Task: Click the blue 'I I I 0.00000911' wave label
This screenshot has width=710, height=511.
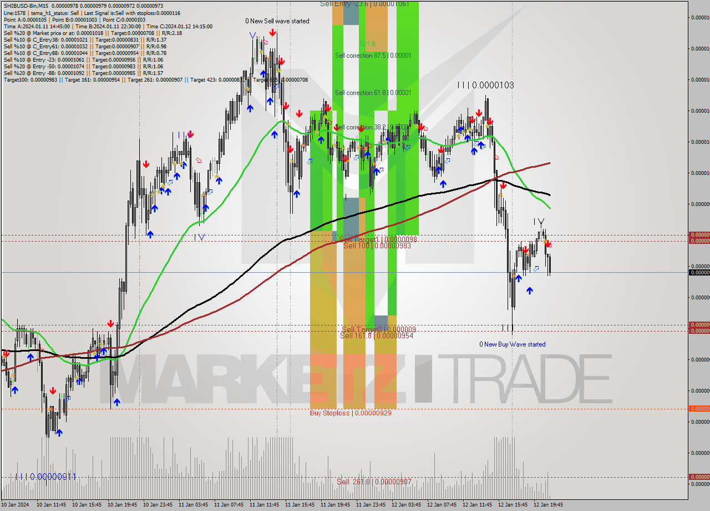Action: coord(46,477)
